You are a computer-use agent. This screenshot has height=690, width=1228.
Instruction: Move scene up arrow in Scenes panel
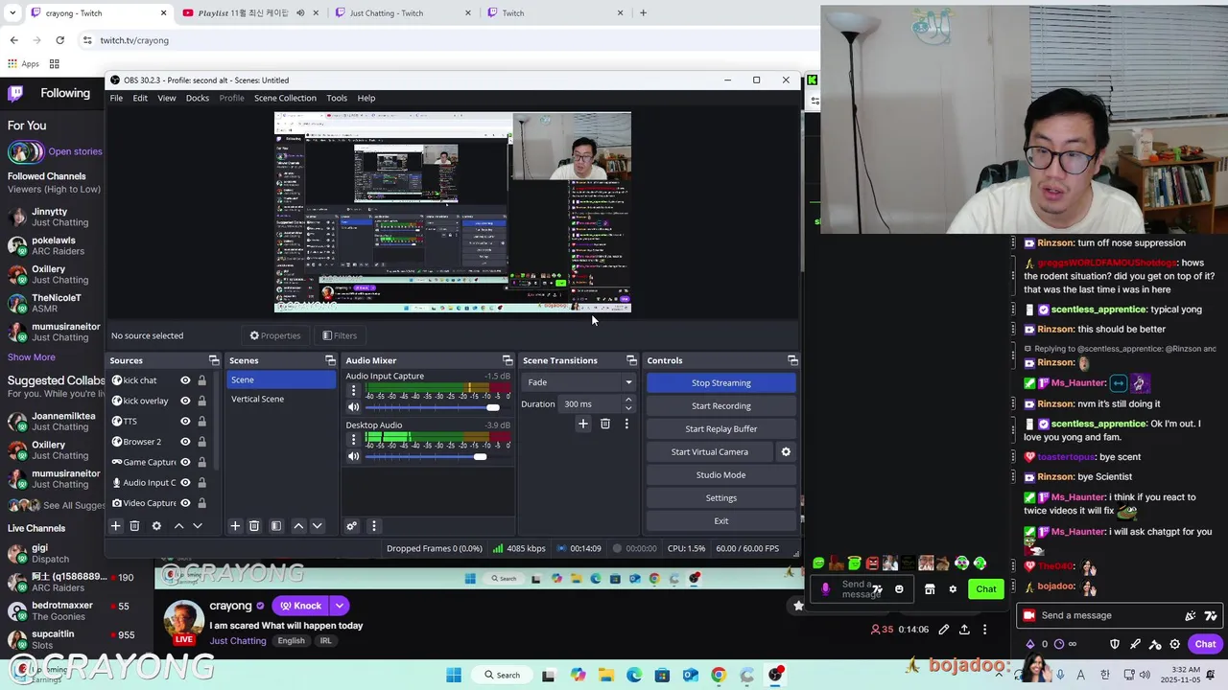298,525
